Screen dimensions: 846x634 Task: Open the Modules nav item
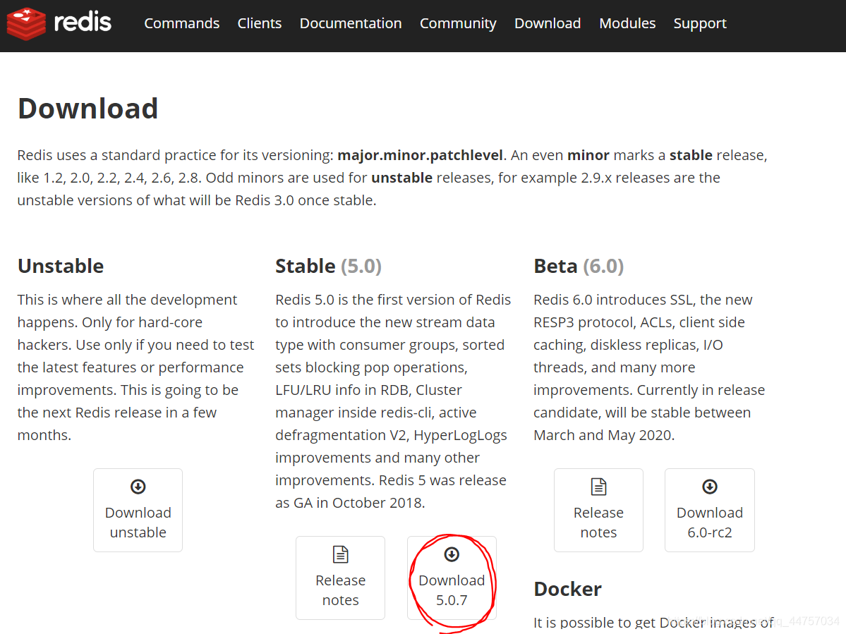click(x=627, y=23)
